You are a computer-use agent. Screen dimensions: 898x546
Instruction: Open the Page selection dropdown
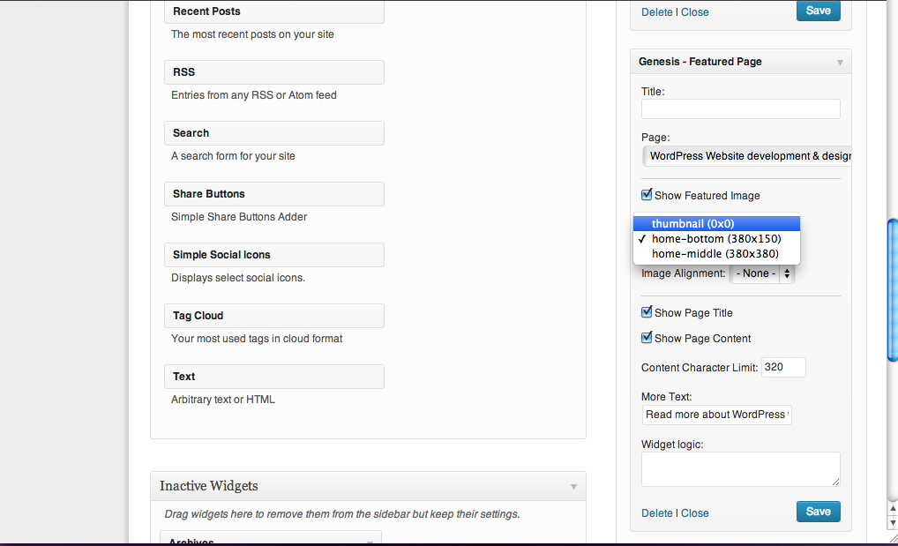pyautogui.click(x=746, y=156)
